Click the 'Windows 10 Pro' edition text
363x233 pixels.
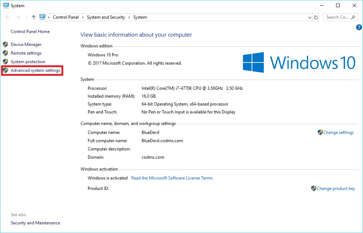(x=103, y=55)
